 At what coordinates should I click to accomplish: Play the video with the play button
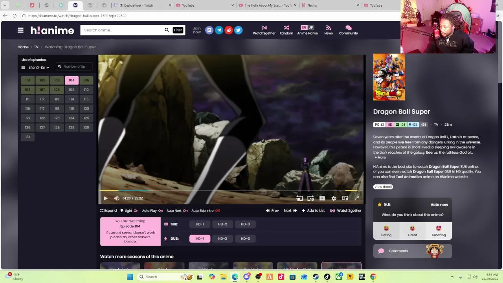pos(105,198)
